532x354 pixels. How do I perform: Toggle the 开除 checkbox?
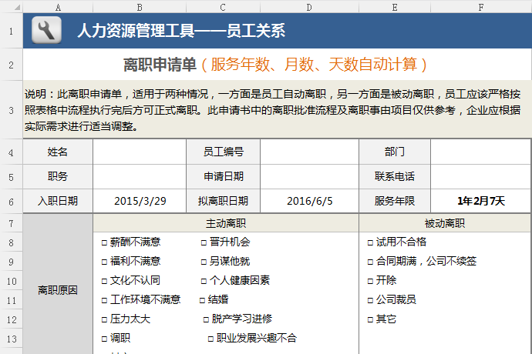coord(370,280)
